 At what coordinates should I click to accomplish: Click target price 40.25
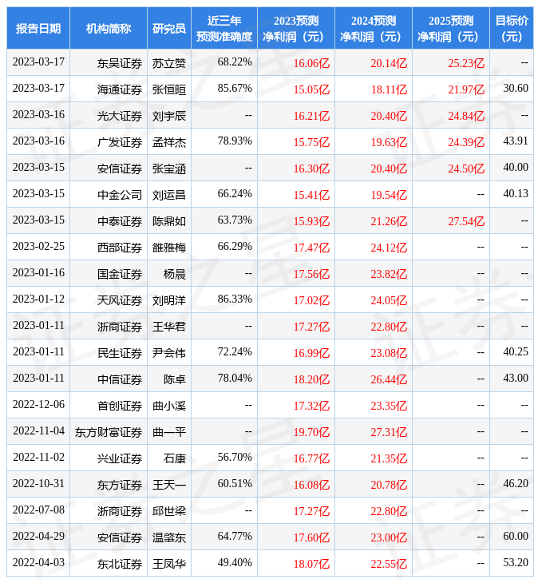pyautogui.click(x=516, y=351)
